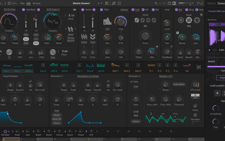
Task: Enable PM1 on oscillator 1
Action: click(x=26, y=35)
